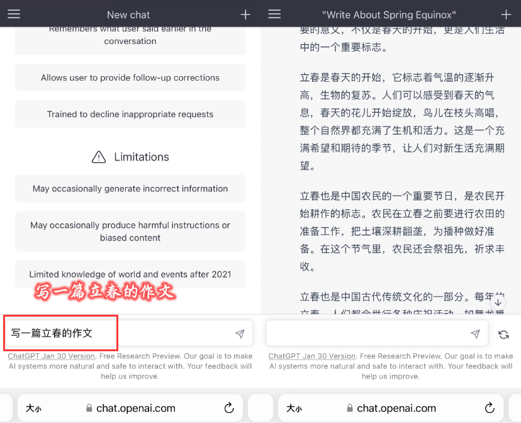Click the Limitations warning triangle icon

[x=99, y=157]
